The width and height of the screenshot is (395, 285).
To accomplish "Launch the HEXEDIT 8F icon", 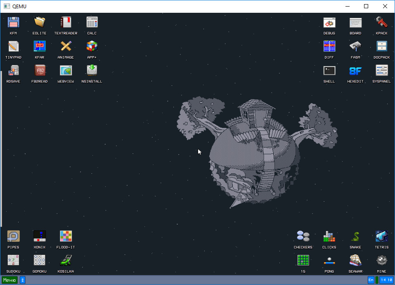I will pyautogui.click(x=355, y=71).
